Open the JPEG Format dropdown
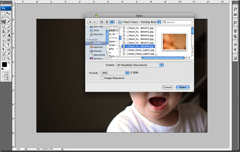 click(115, 73)
